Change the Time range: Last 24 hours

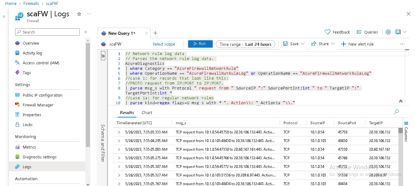click(x=245, y=44)
